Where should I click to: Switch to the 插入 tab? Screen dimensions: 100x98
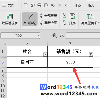(x=91, y=6)
